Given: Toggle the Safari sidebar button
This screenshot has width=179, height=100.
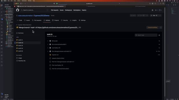Looking at the screenshot, I should coord(21,4).
